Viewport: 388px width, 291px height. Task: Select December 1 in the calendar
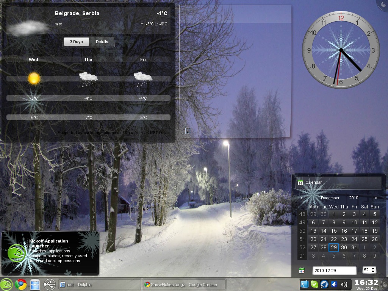[333, 214]
